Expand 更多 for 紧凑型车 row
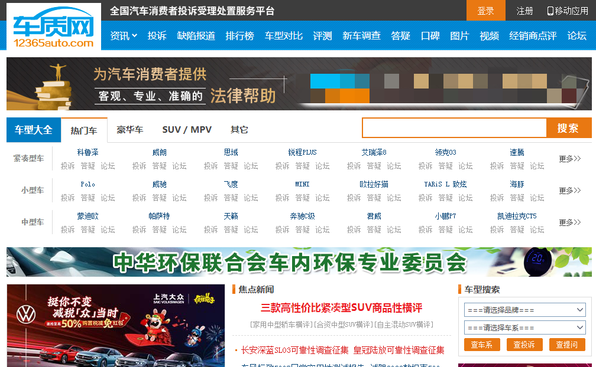Screen dimensions: 596x367 click(570, 159)
